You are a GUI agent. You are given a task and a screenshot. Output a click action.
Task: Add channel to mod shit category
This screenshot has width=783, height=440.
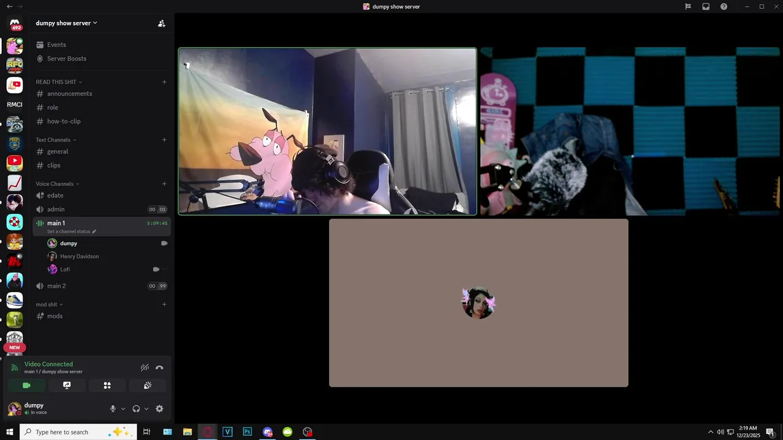(164, 304)
